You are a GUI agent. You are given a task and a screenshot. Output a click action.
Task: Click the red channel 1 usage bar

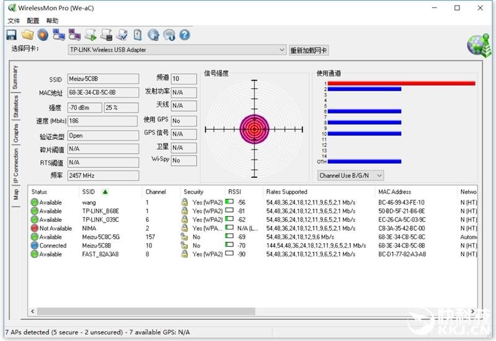point(401,84)
